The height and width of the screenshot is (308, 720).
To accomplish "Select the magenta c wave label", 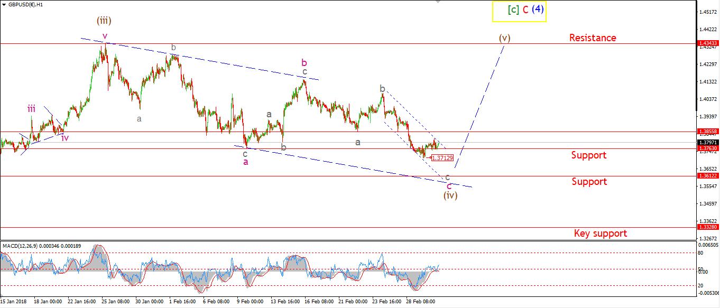I will (x=449, y=186).
